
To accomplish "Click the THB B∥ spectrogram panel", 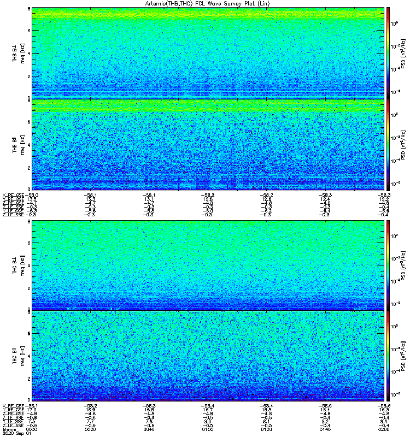I will click(x=208, y=145).
